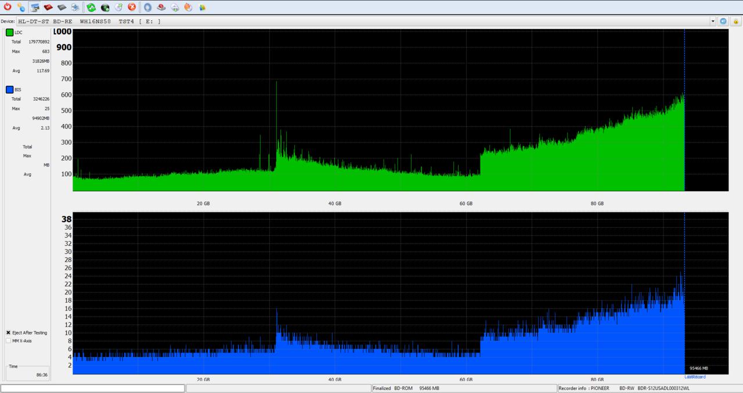The height and width of the screenshot is (393, 743).
Task: Click the blue back arrow device icon
Action: pos(723,21)
